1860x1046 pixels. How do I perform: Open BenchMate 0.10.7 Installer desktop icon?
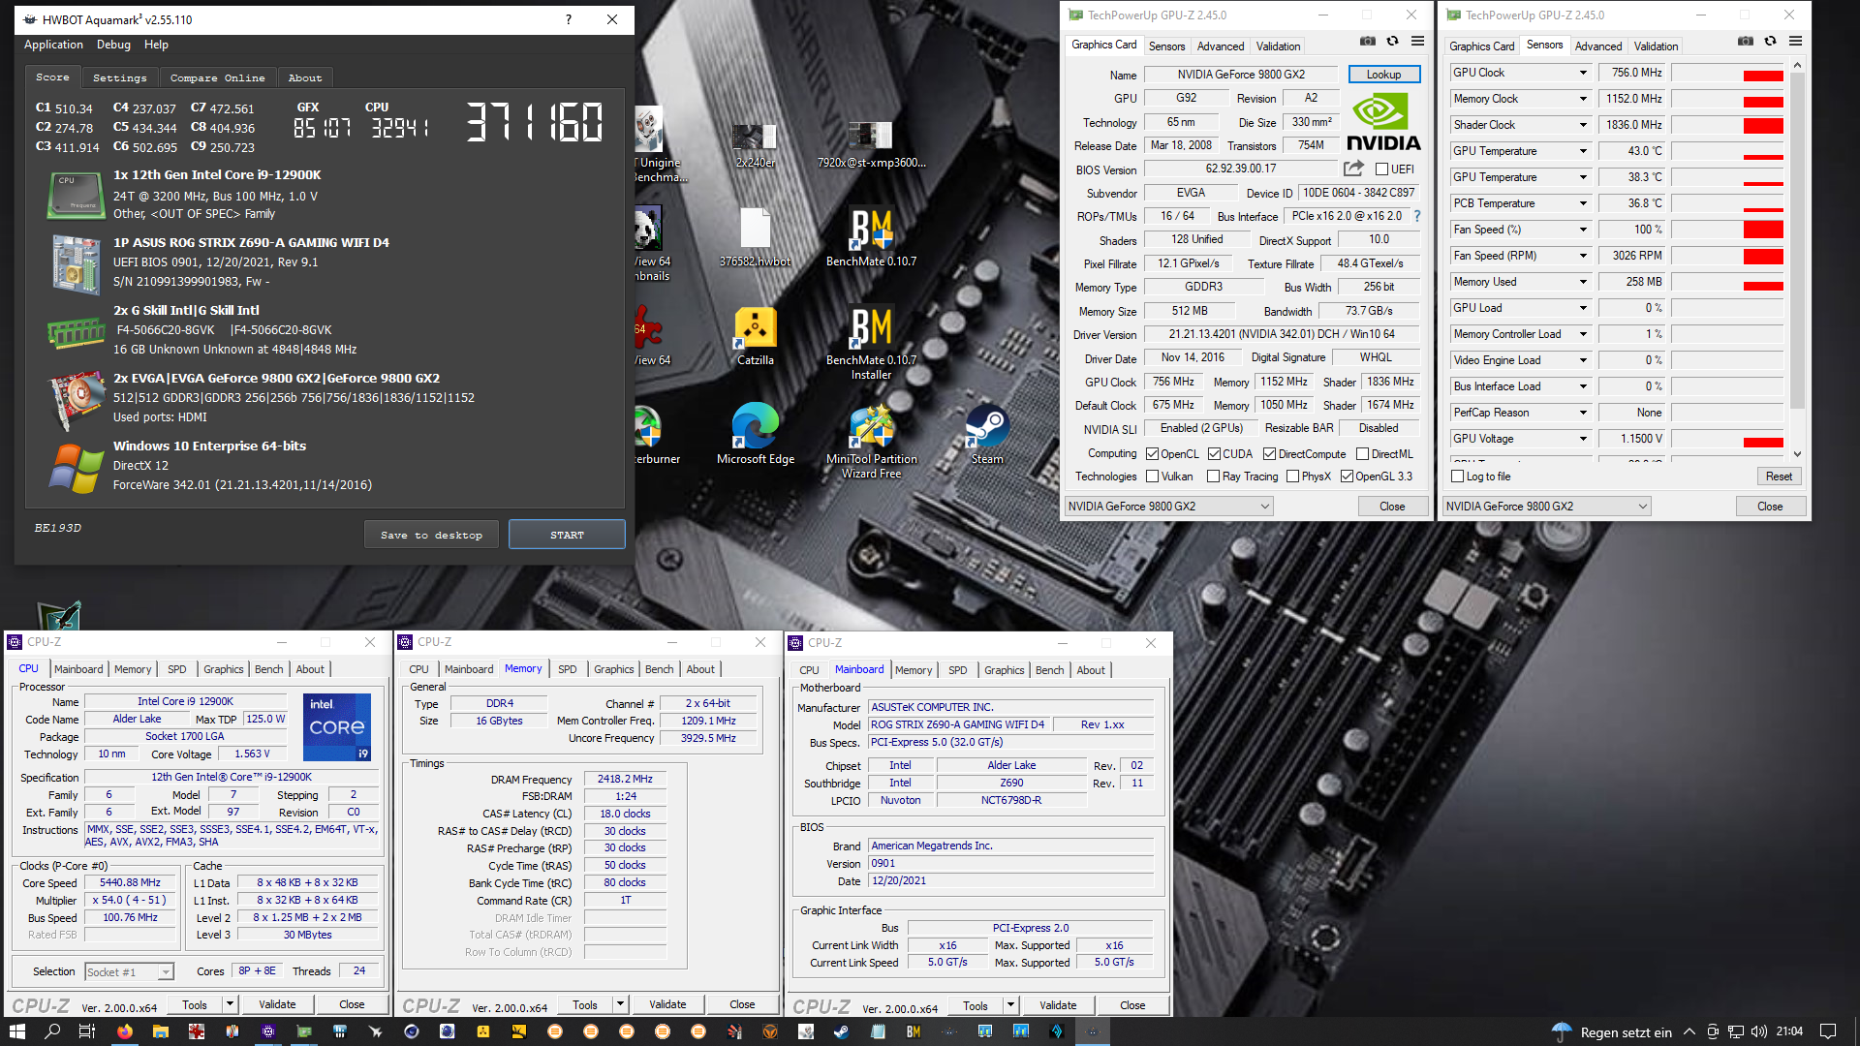pyautogui.click(x=871, y=344)
